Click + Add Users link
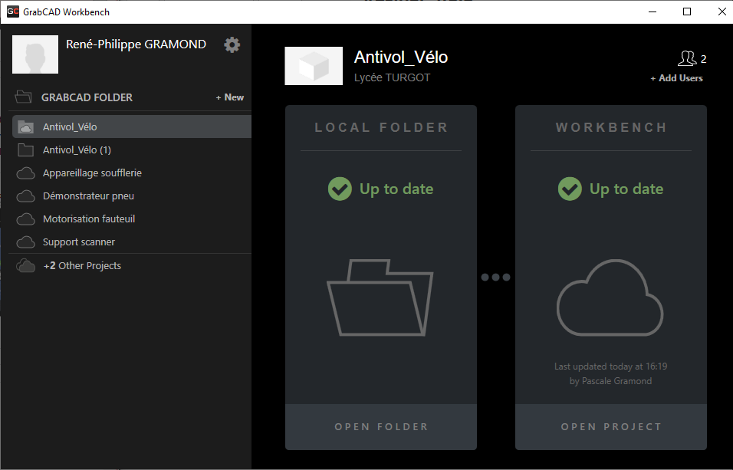The image size is (733, 470). tap(676, 78)
